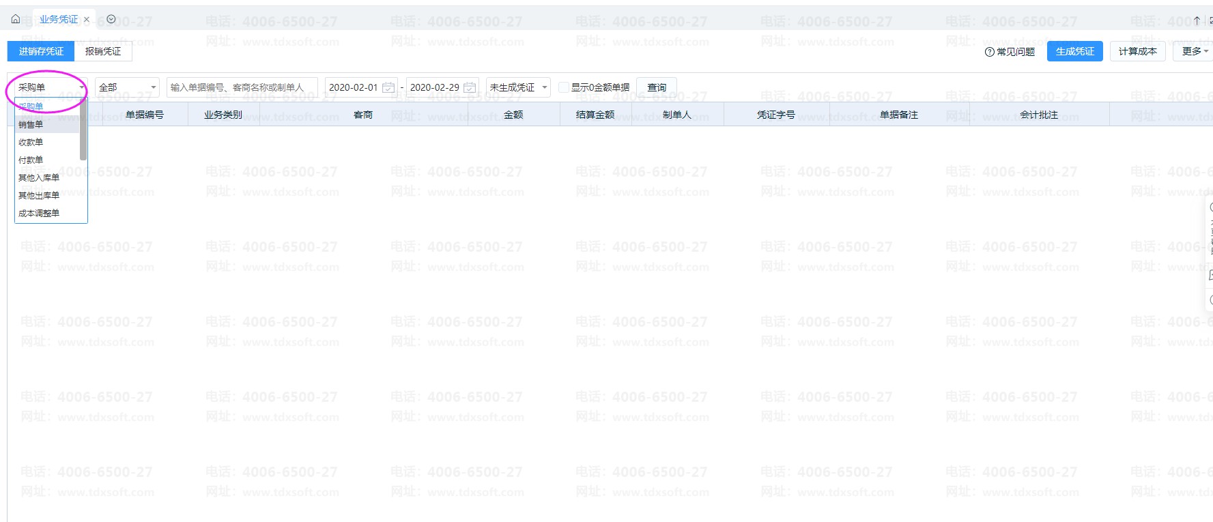Viewport: 1213px width, 522px height.
Task: Expand the 采购单 document type dropdown
Action: pos(51,87)
